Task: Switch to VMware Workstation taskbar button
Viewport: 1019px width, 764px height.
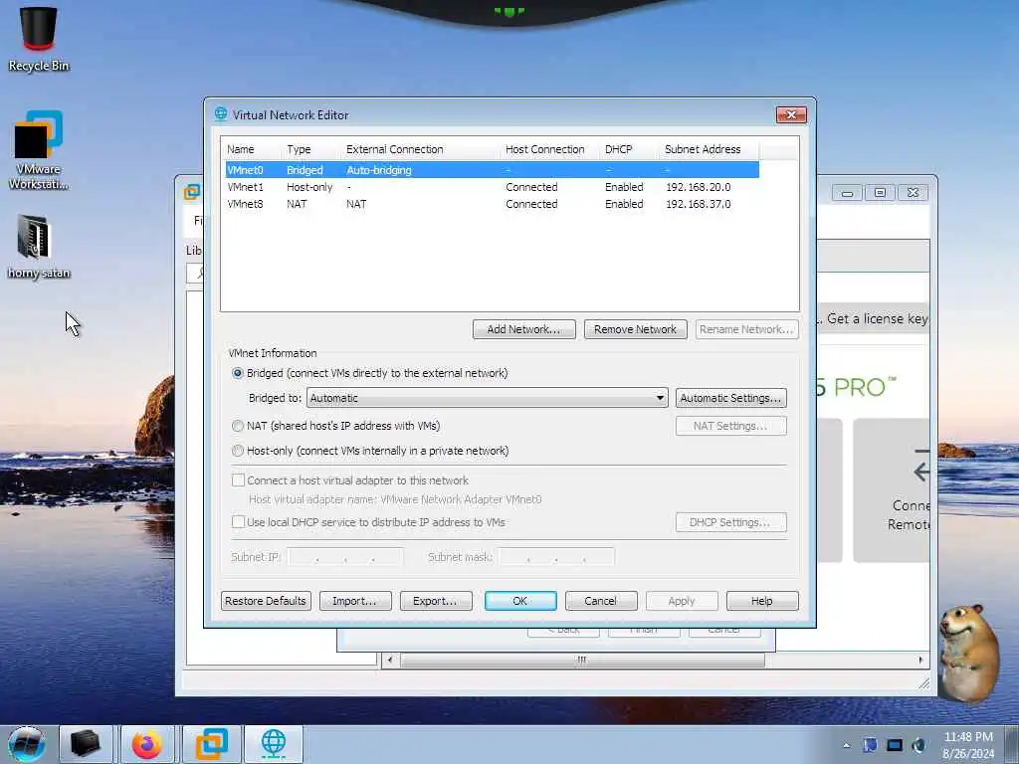Action: 212,744
